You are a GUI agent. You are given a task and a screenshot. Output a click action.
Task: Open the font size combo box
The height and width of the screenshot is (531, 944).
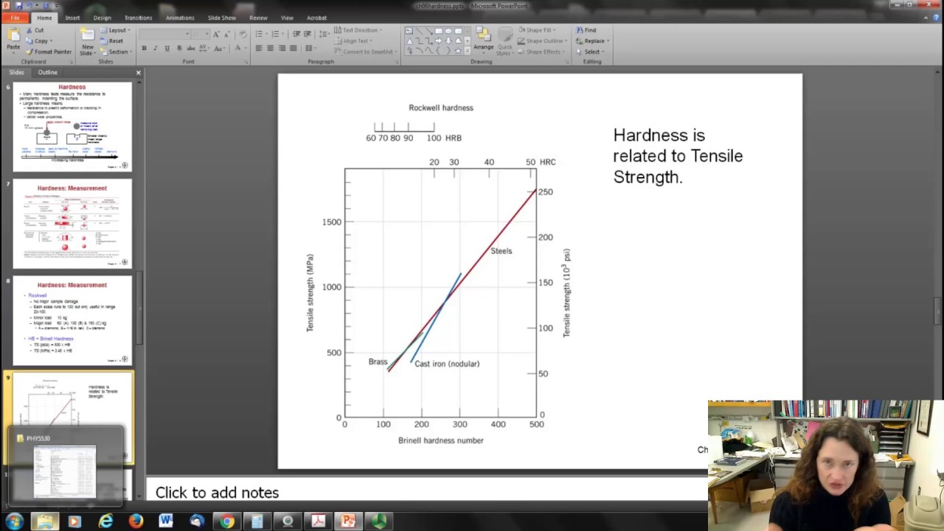point(201,34)
